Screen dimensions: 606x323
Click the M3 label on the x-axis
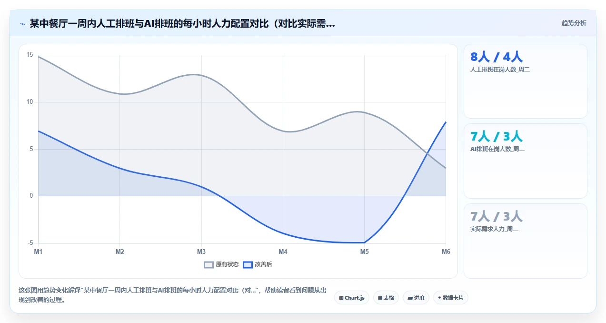tap(201, 252)
